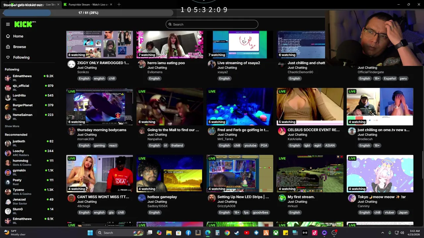Viewport: 424px width, 238px height.
Task: Open LordHito avatar in Following list
Action: pyautogui.click(x=8, y=97)
